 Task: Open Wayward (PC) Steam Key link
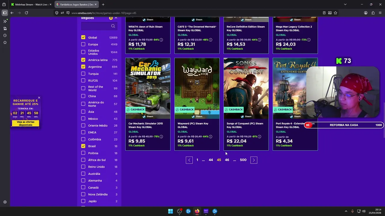[193, 125]
